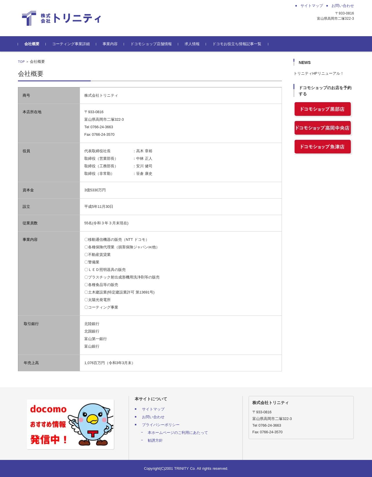Viewport: 372px width, 477px height.
Task: Click the 本サイトについて footer heading
Action: pyautogui.click(x=151, y=399)
